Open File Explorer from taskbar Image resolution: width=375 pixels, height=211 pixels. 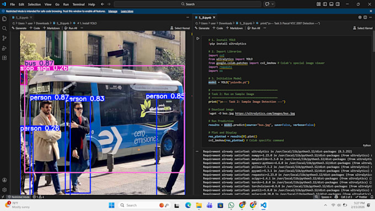(199, 205)
